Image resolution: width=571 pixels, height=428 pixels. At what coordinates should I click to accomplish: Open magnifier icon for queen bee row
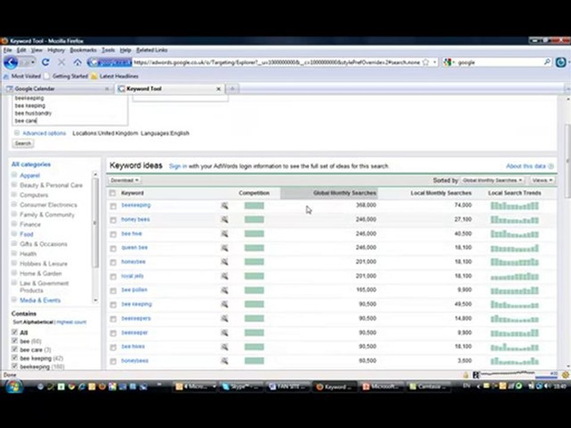point(225,248)
